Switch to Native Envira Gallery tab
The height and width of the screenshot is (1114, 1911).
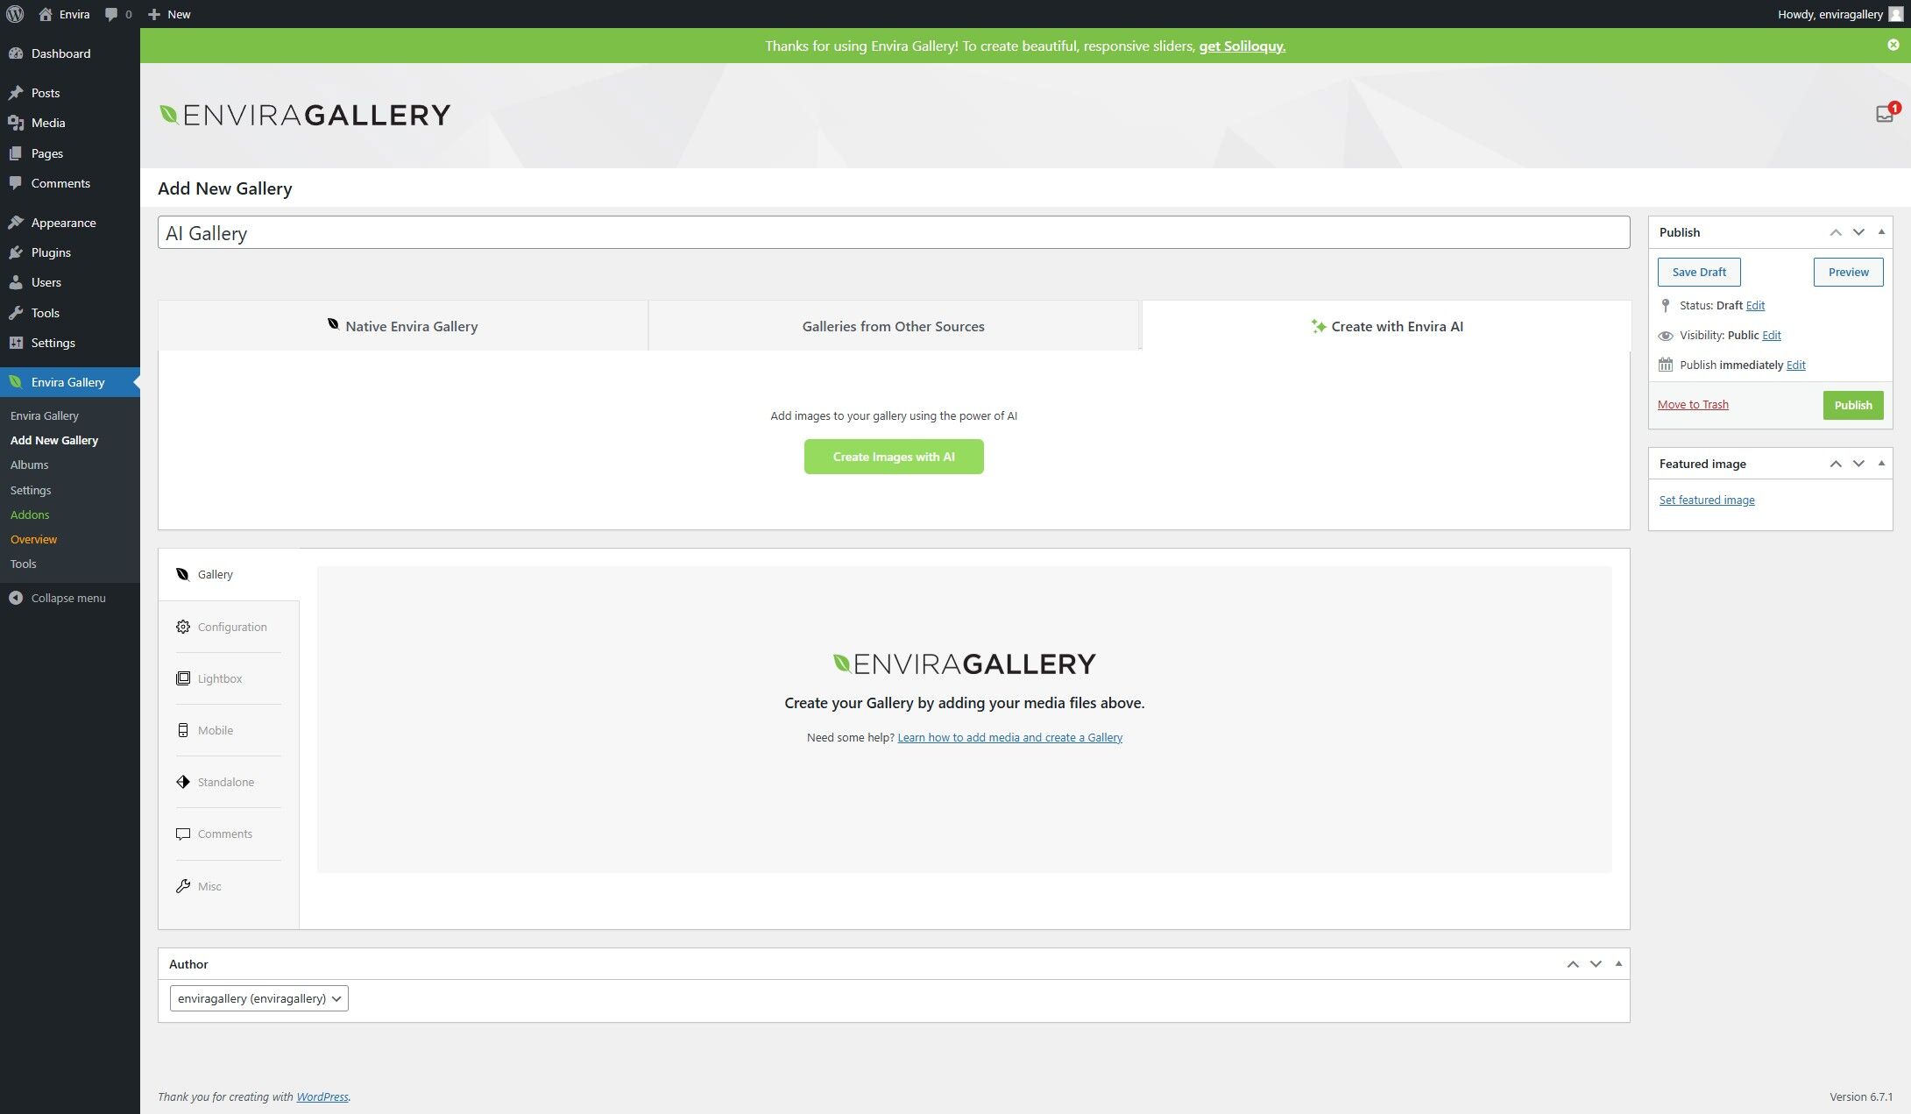point(403,326)
